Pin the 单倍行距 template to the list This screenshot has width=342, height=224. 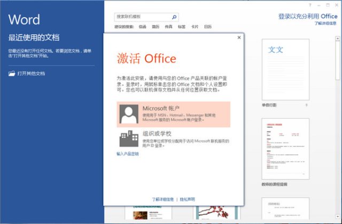306,105
